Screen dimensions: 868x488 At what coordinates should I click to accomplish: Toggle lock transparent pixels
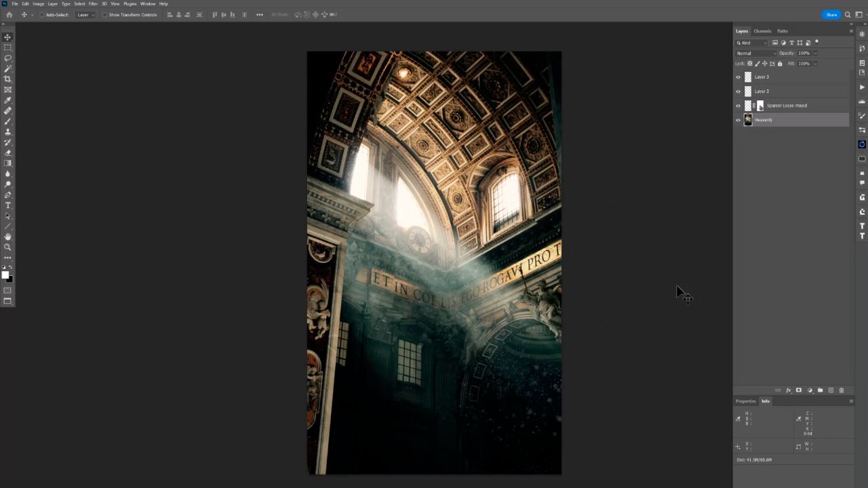750,64
